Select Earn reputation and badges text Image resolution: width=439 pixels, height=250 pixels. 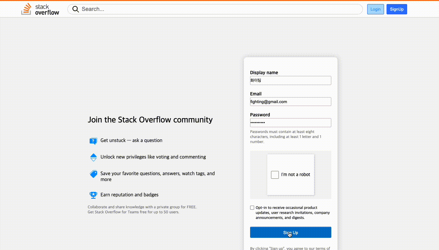[129, 195]
